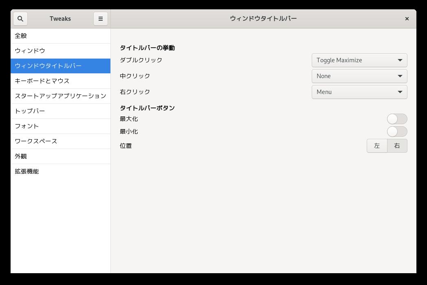This screenshot has height=285, width=427.
Task: Set button position to 右
Action: pyautogui.click(x=397, y=146)
